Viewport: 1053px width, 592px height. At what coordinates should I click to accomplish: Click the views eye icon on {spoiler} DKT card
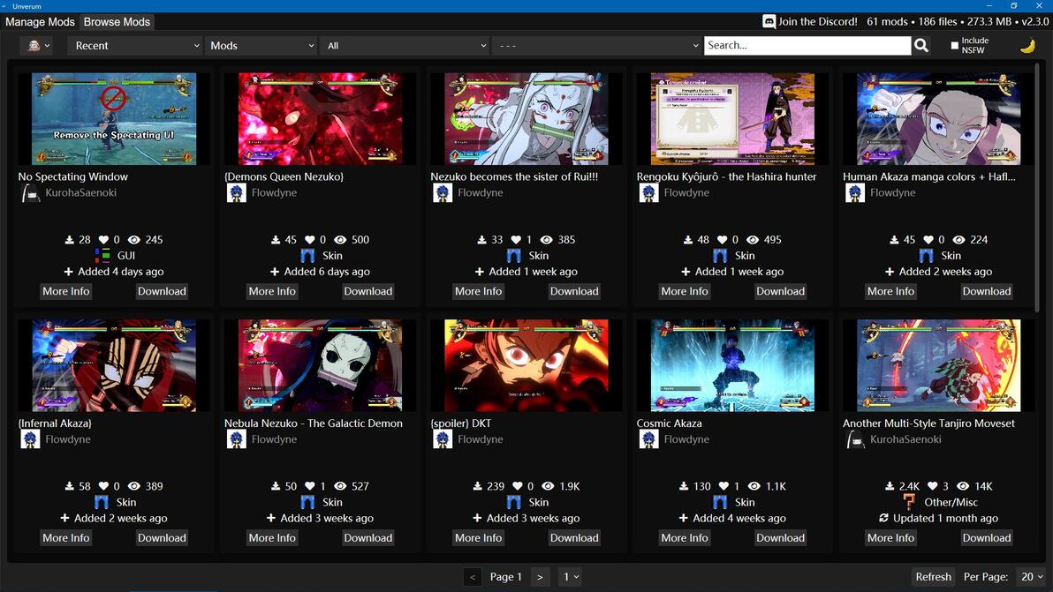click(x=548, y=486)
